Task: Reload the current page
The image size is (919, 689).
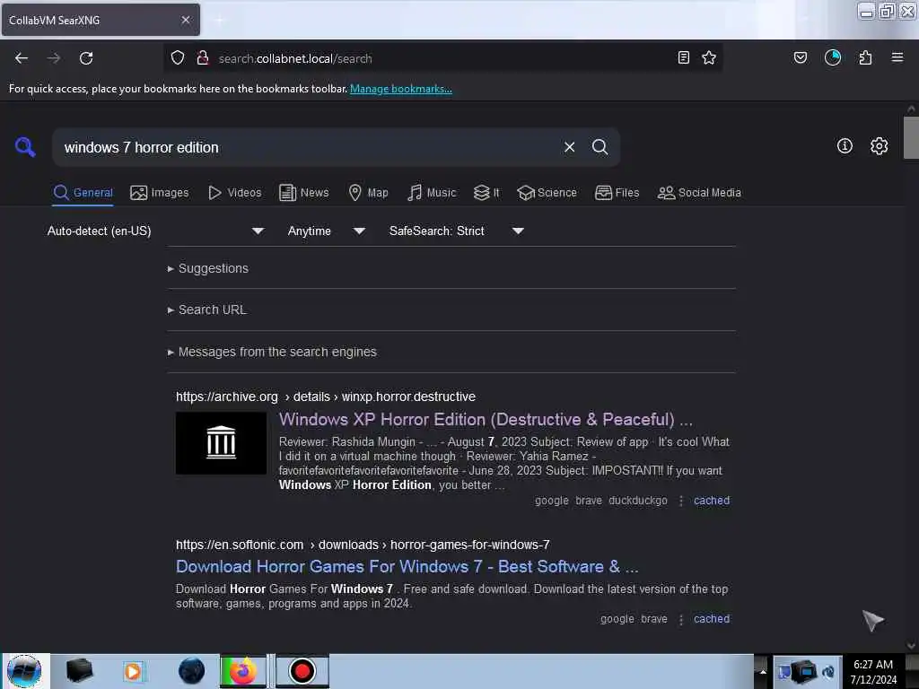Action: (86, 58)
